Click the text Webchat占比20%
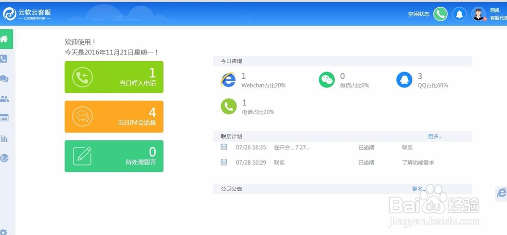 click(263, 85)
